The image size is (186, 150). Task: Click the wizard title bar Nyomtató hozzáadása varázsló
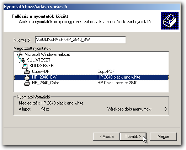click(92, 7)
